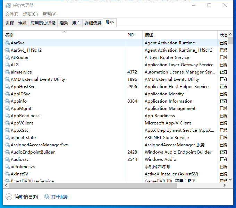
Task: Click the gear icon beside AppIDSvc
Action: point(7,94)
